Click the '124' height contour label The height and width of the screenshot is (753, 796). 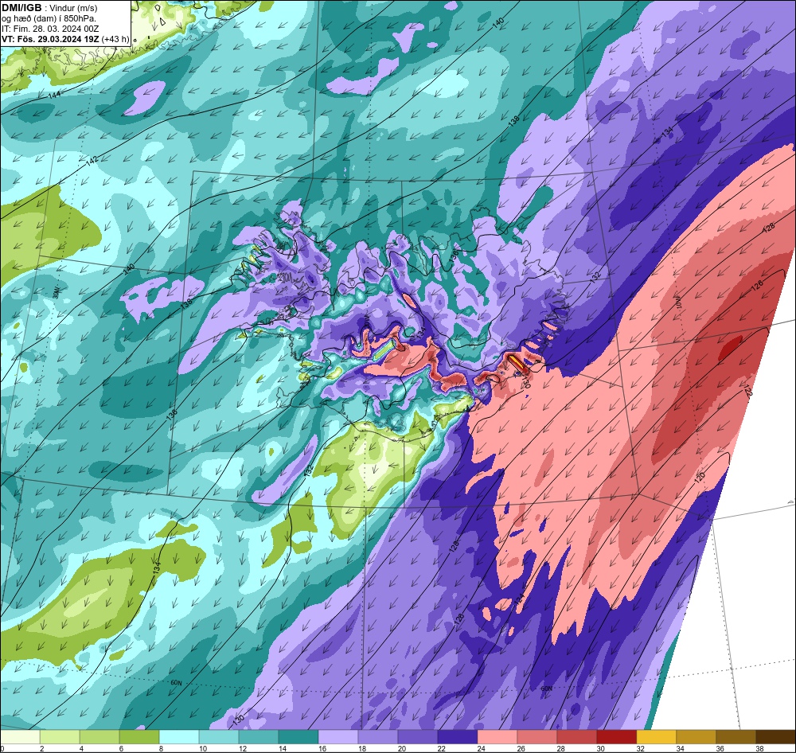point(519,599)
